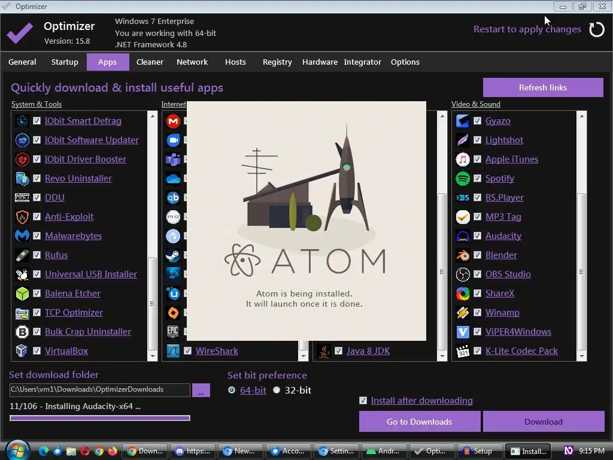Click the Blender icon
The width and height of the screenshot is (613, 460).
(x=463, y=255)
